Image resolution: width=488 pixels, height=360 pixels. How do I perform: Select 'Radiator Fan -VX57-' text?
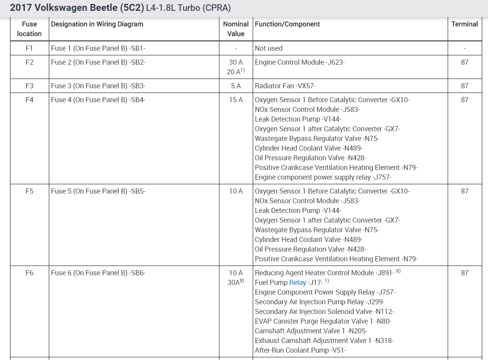coord(286,86)
